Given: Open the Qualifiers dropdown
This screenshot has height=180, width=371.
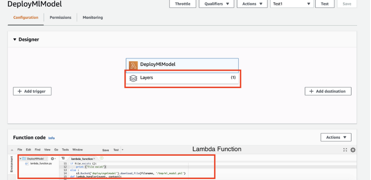Looking at the screenshot, I should coord(217,4).
